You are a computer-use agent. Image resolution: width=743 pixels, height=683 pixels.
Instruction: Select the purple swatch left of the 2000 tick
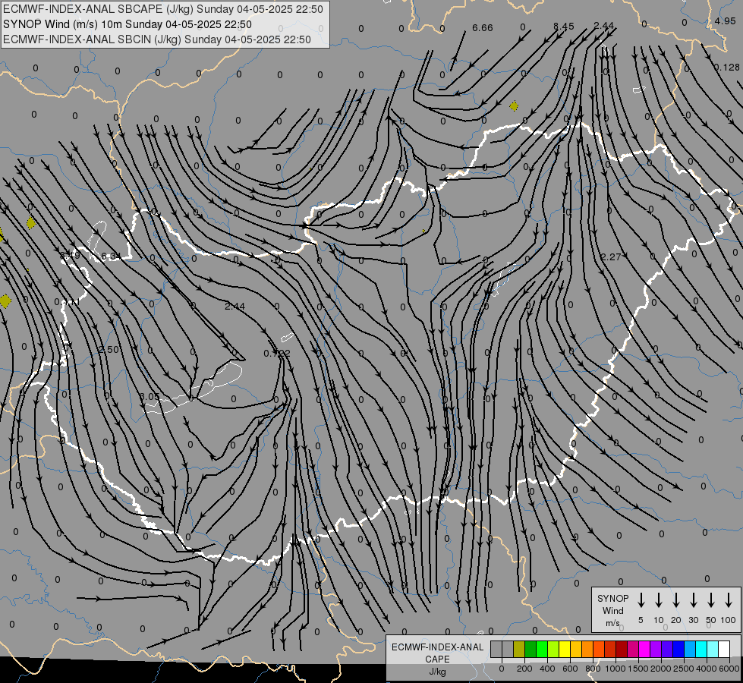tap(655, 650)
